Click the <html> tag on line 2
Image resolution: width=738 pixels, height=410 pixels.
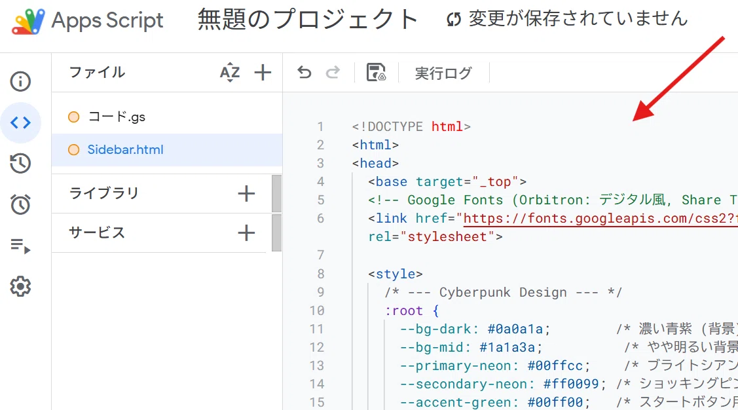[x=376, y=145]
